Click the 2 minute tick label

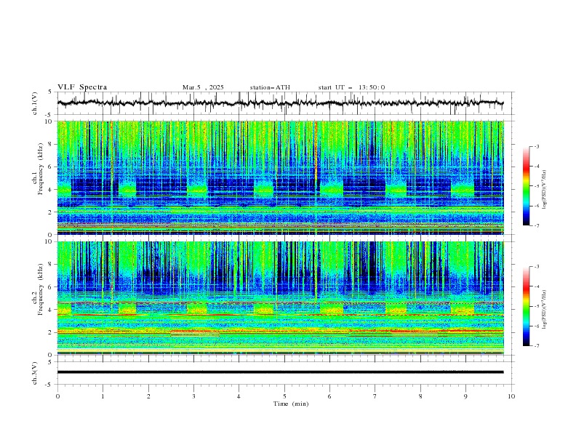tap(148, 396)
